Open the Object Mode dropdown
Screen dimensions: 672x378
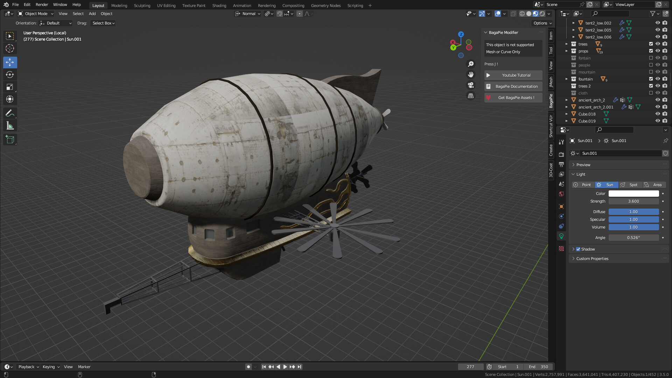tap(35, 14)
